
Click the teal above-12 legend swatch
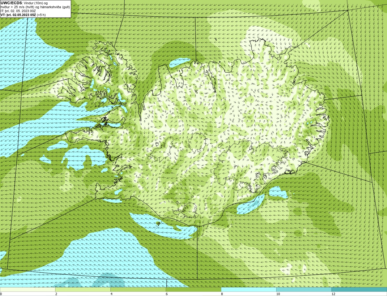coord(359,290)
